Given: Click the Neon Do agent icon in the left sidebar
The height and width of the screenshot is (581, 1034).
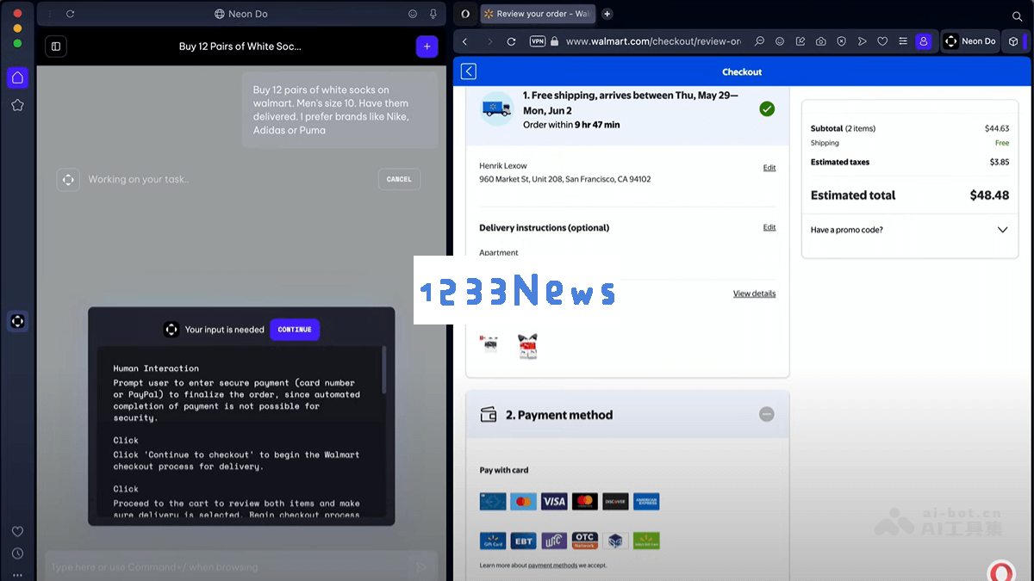Looking at the screenshot, I should 17,321.
